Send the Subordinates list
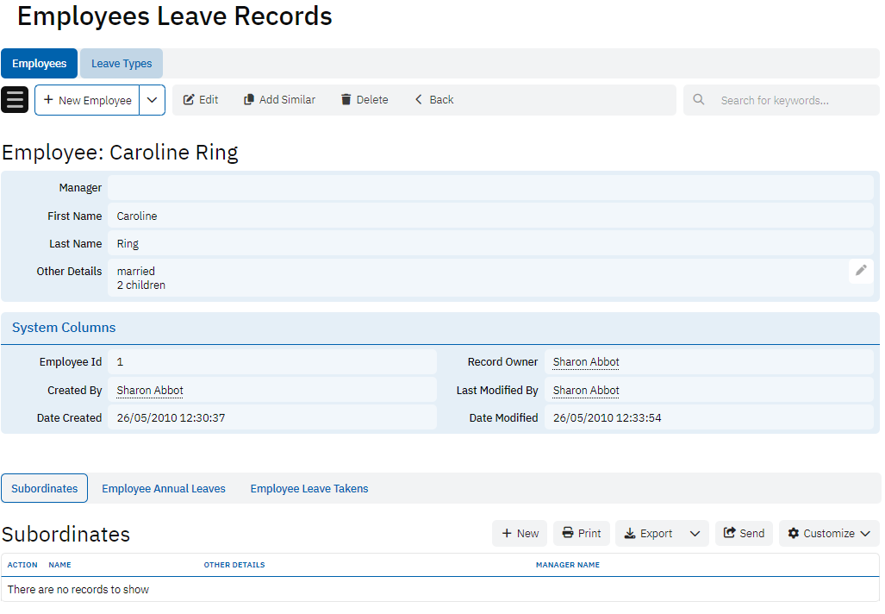885x614 pixels. (x=744, y=534)
